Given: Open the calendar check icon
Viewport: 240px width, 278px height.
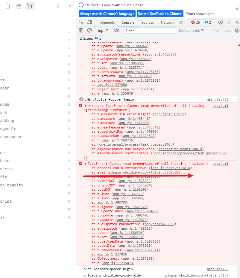Looking at the screenshot, I should click(19, 6).
